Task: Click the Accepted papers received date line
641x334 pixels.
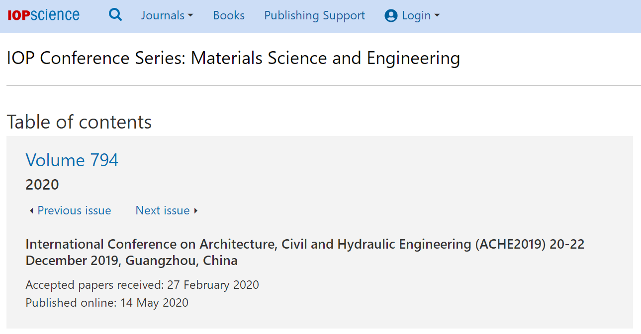Action: (142, 285)
